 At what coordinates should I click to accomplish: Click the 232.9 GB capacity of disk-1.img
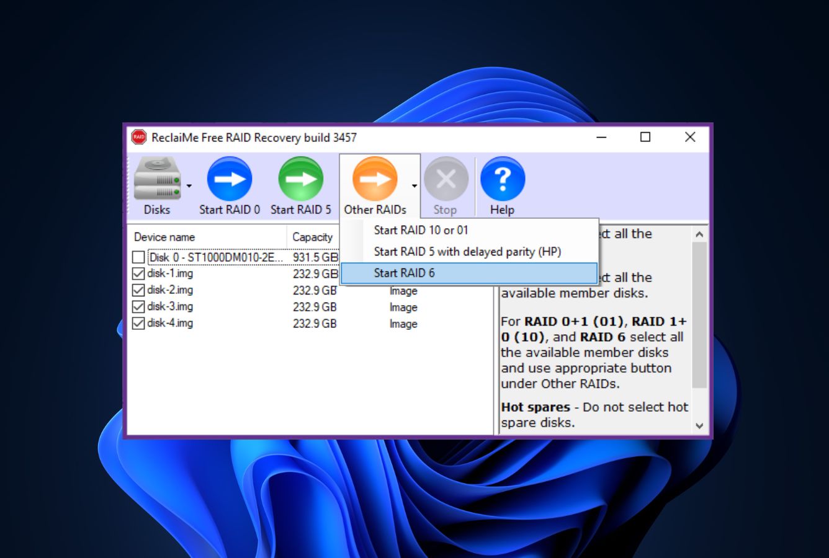pyautogui.click(x=315, y=273)
